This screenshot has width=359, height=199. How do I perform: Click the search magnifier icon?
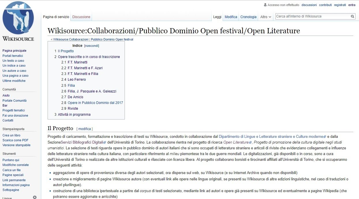coord(352,16)
